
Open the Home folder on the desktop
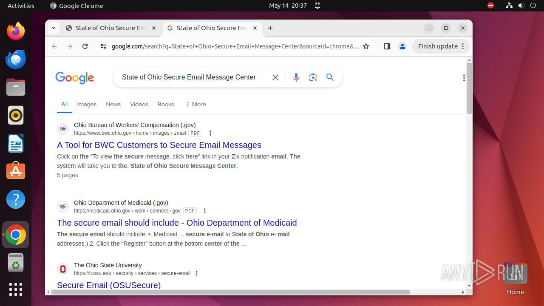tap(515, 279)
